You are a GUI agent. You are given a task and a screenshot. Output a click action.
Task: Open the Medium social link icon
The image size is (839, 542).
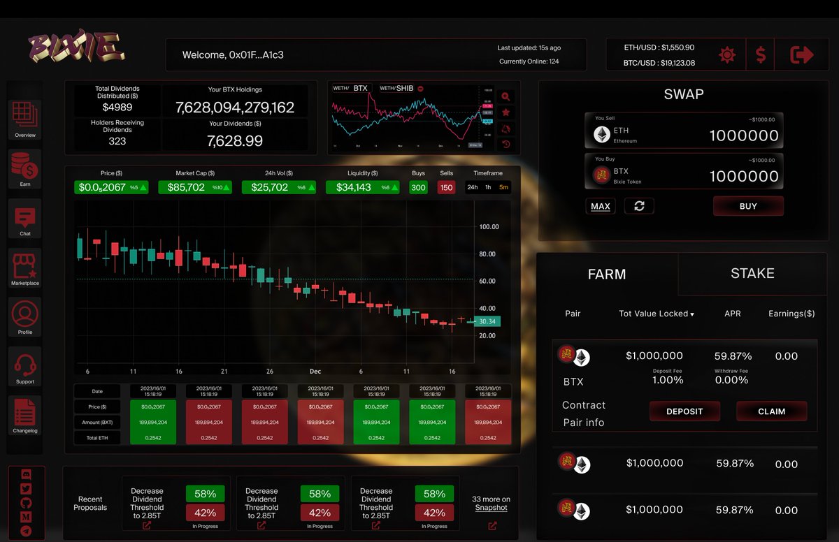27,517
